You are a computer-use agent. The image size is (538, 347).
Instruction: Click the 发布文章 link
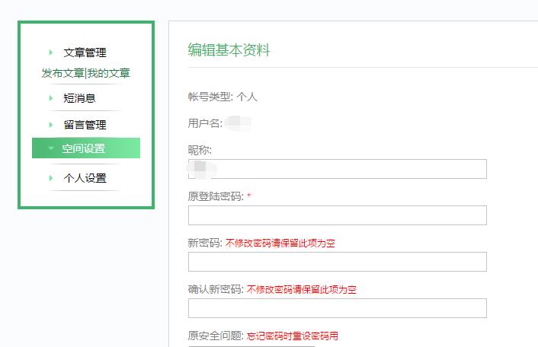[x=62, y=73]
